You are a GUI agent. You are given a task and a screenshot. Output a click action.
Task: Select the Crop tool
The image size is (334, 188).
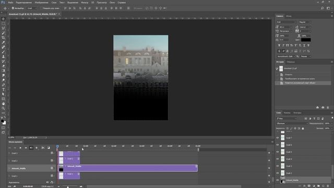[x=3, y=38]
